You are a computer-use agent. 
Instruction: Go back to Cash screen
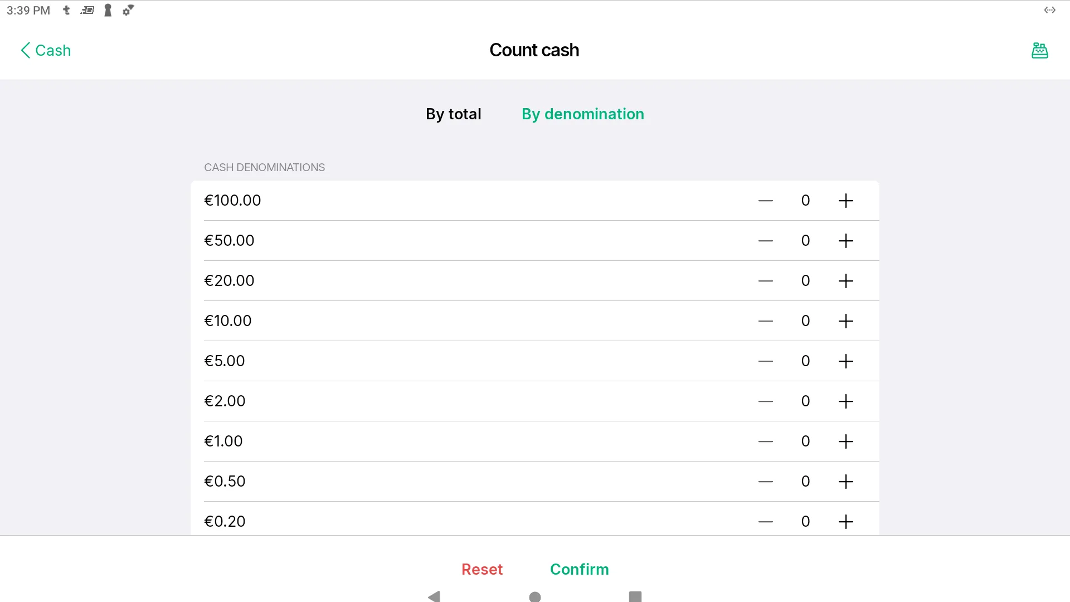coord(46,50)
